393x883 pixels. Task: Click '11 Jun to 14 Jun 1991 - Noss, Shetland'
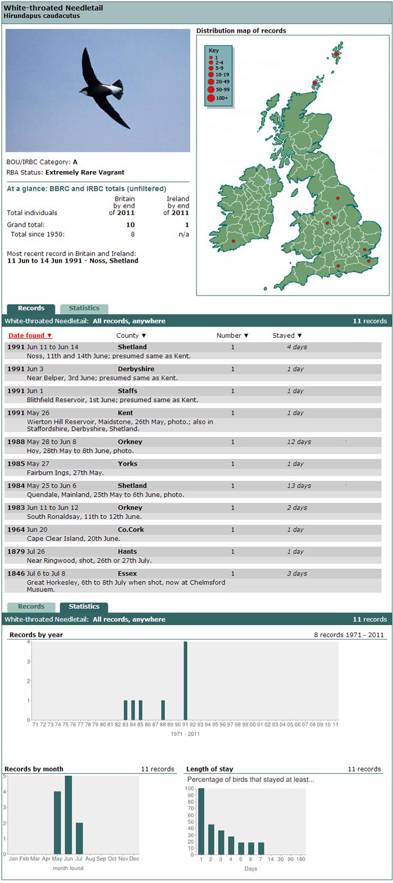72,261
